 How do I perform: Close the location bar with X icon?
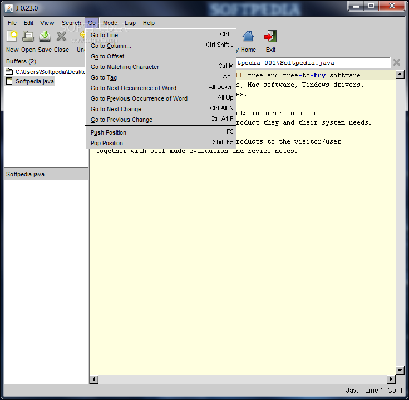coord(397,62)
